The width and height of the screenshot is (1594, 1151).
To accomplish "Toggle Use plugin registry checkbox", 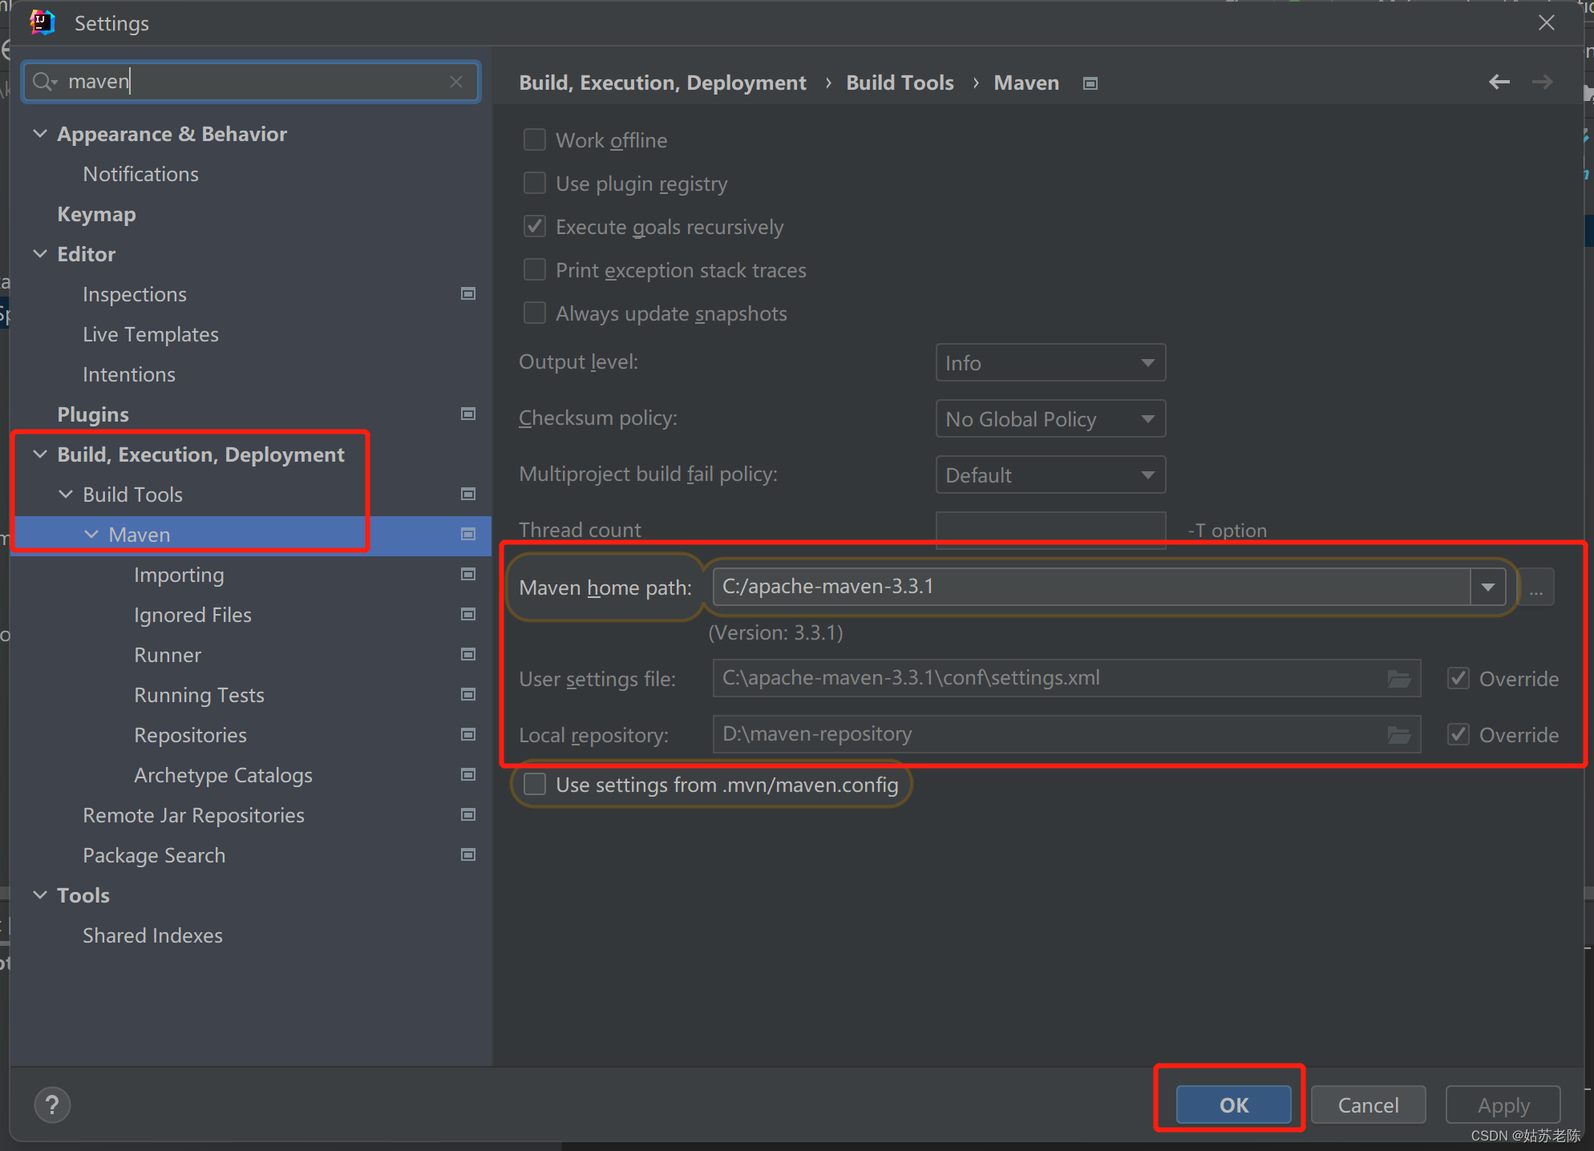I will point(535,184).
